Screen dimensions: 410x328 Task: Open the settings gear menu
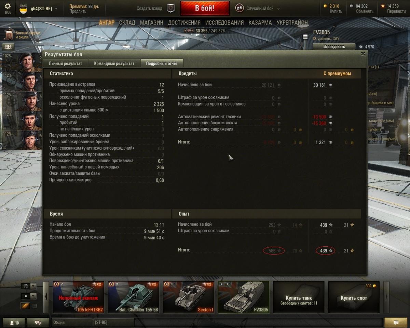pyautogui.click(x=8, y=6)
